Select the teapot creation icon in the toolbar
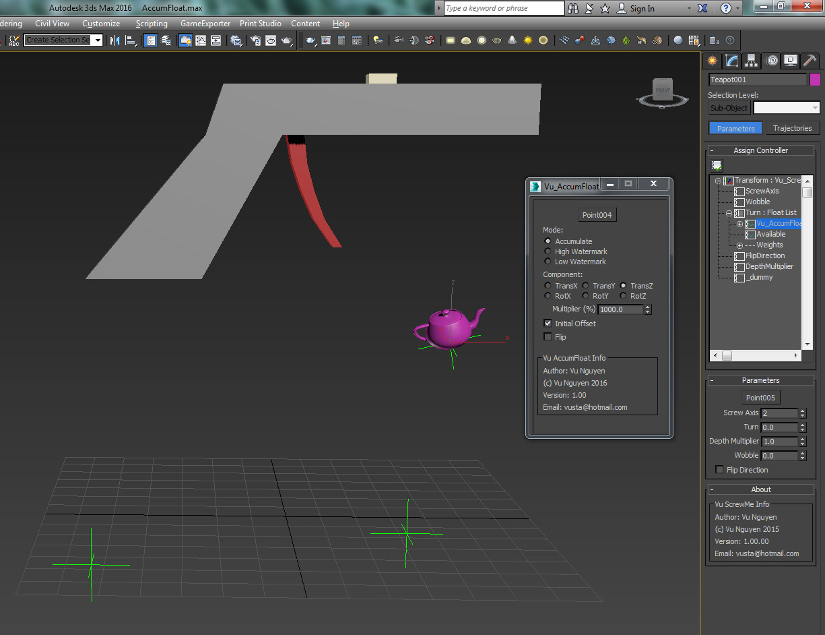 click(496, 40)
